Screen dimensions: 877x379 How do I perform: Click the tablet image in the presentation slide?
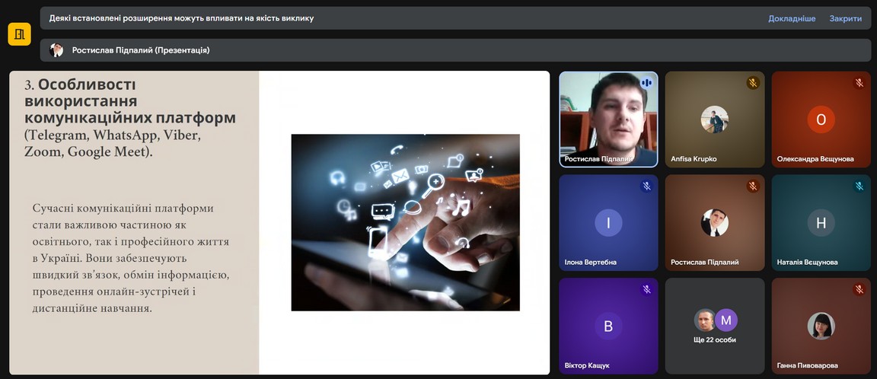[405, 222]
